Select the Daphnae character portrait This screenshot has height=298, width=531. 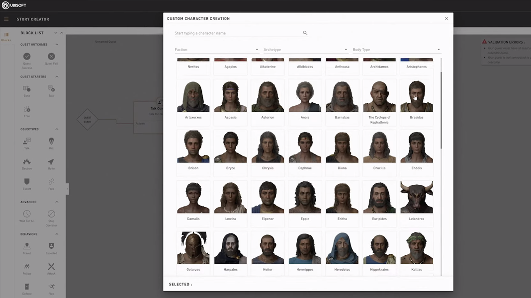point(305,147)
